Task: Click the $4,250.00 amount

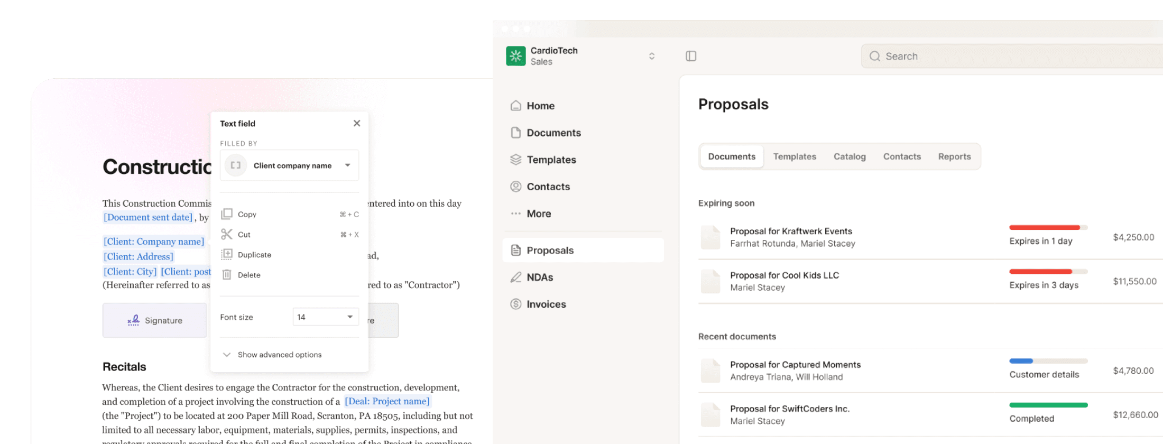Action: 1133,237
